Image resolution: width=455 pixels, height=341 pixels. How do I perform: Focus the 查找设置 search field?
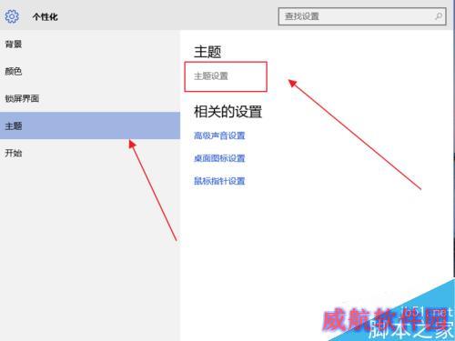click(362, 16)
